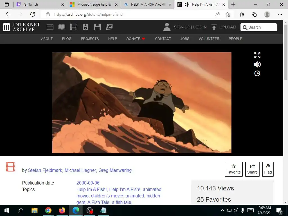Open creator link Stefan Fjeldmark
The image size is (288, 216).
point(45,170)
